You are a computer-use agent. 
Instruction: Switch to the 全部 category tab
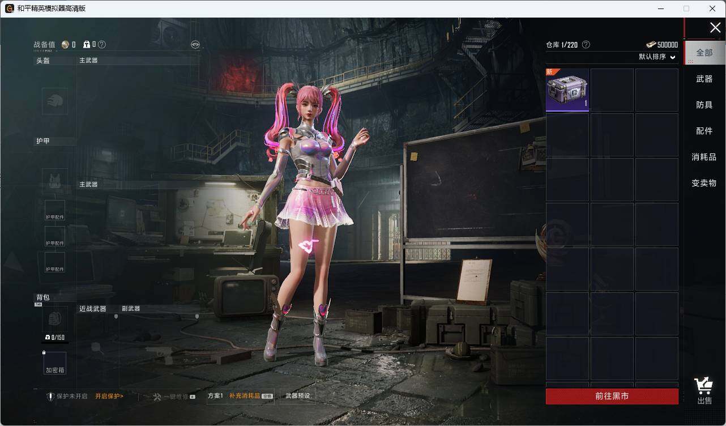pyautogui.click(x=704, y=53)
